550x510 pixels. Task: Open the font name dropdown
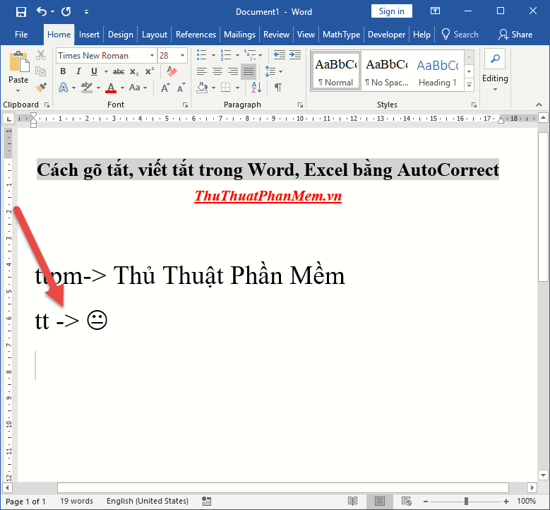point(152,56)
